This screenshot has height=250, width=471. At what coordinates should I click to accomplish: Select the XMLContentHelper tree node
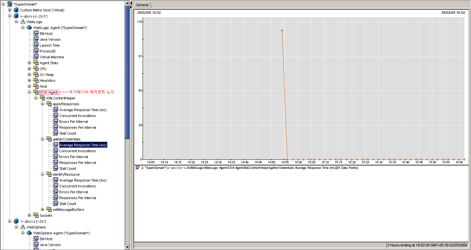61,98
